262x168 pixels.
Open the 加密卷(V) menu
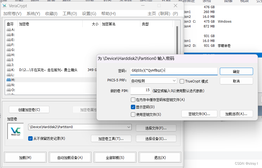point(12,14)
